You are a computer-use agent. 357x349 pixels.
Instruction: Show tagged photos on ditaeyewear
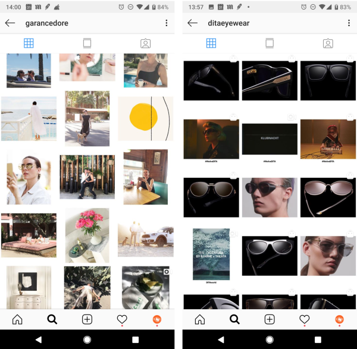327,43
